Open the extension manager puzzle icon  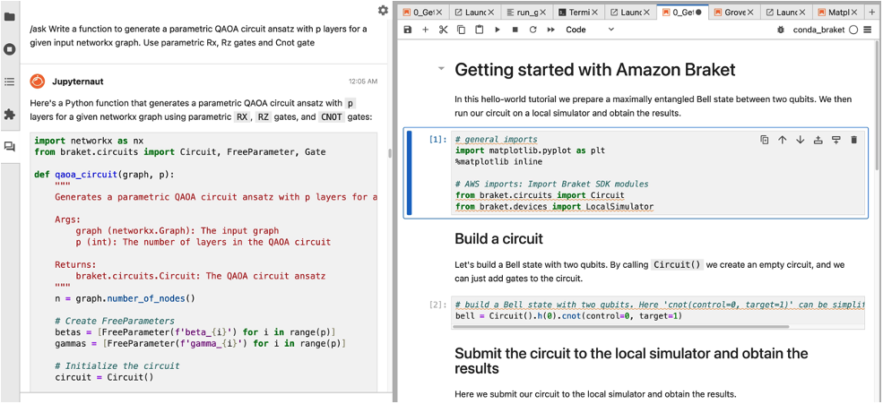click(10, 115)
